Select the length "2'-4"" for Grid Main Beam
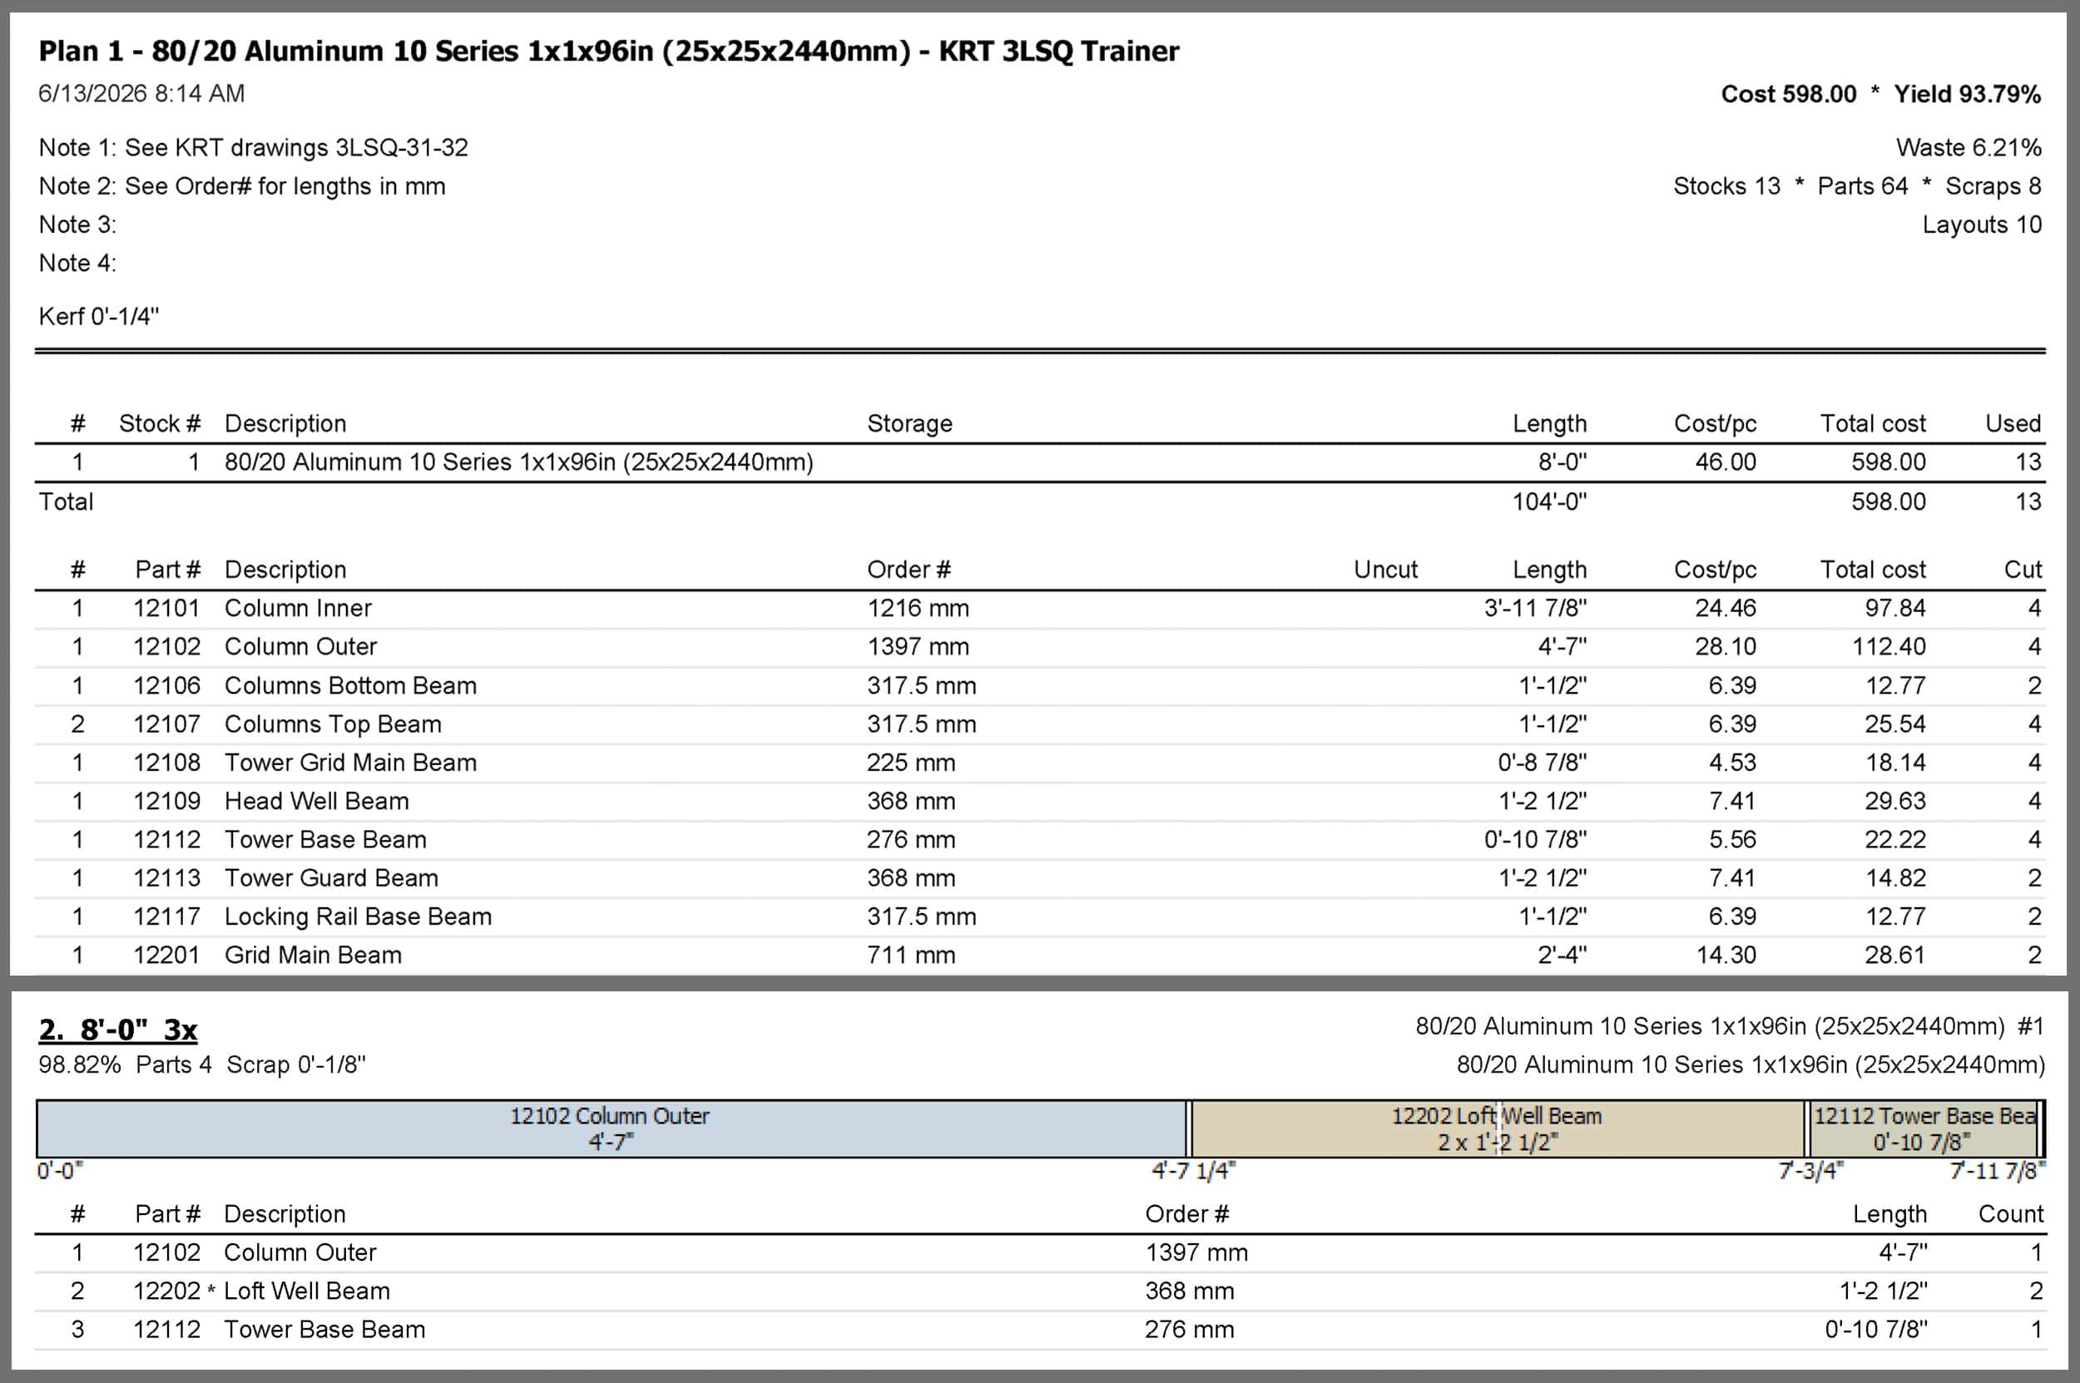2080x1383 pixels. [1562, 956]
